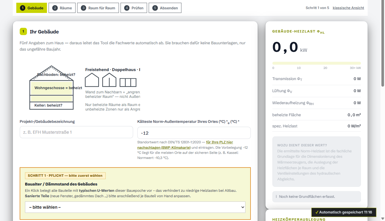The width and height of the screenshot is (385, 221).
Task: Click the 'Wohngeschosse = beheizt' diagram label
Action: click(58, 88)
